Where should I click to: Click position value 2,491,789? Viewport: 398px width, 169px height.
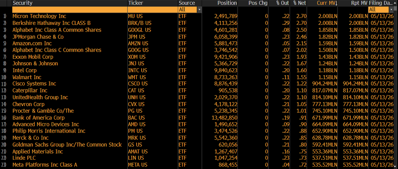226,16
